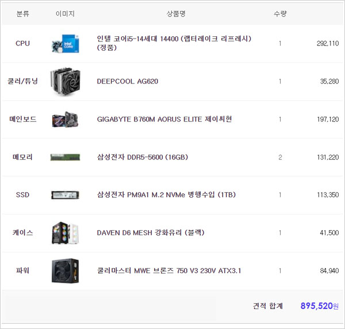Click the DEEPCOOL AG620 cooler image

pos(65,82)
